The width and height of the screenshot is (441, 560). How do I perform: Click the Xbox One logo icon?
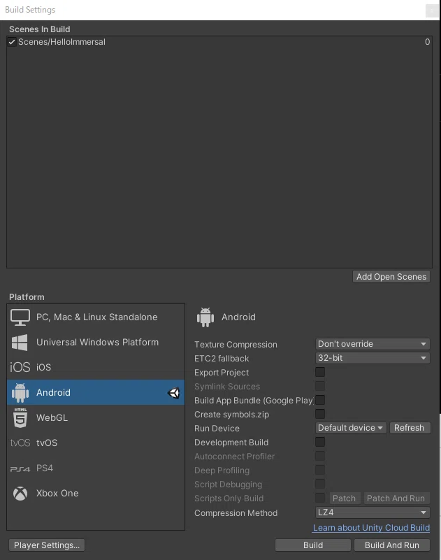[20, 493]
